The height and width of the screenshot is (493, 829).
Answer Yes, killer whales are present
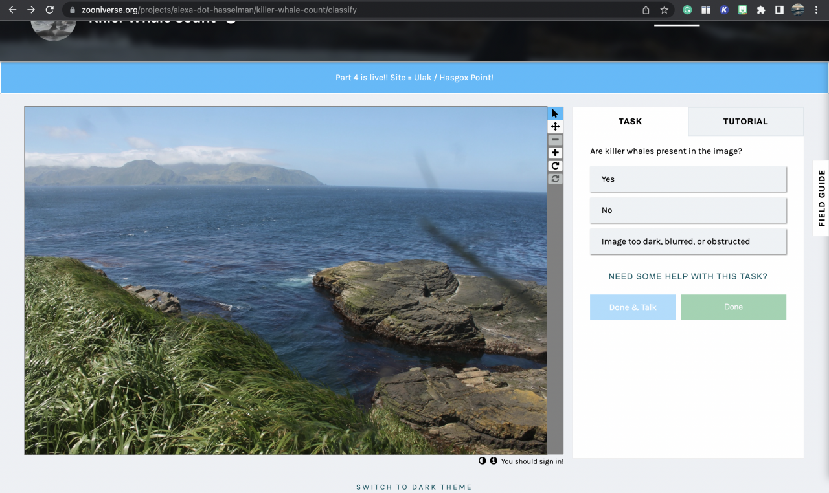pos(688,179)
